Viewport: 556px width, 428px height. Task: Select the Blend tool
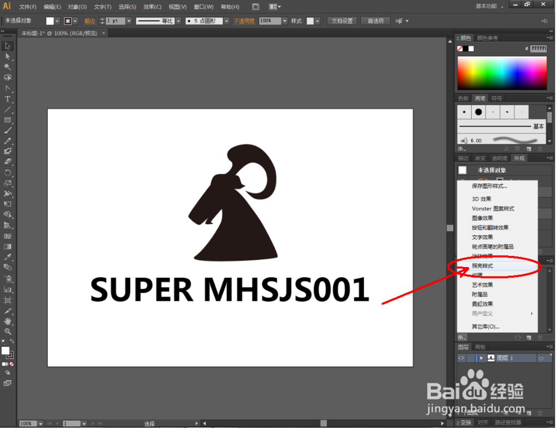7,267
